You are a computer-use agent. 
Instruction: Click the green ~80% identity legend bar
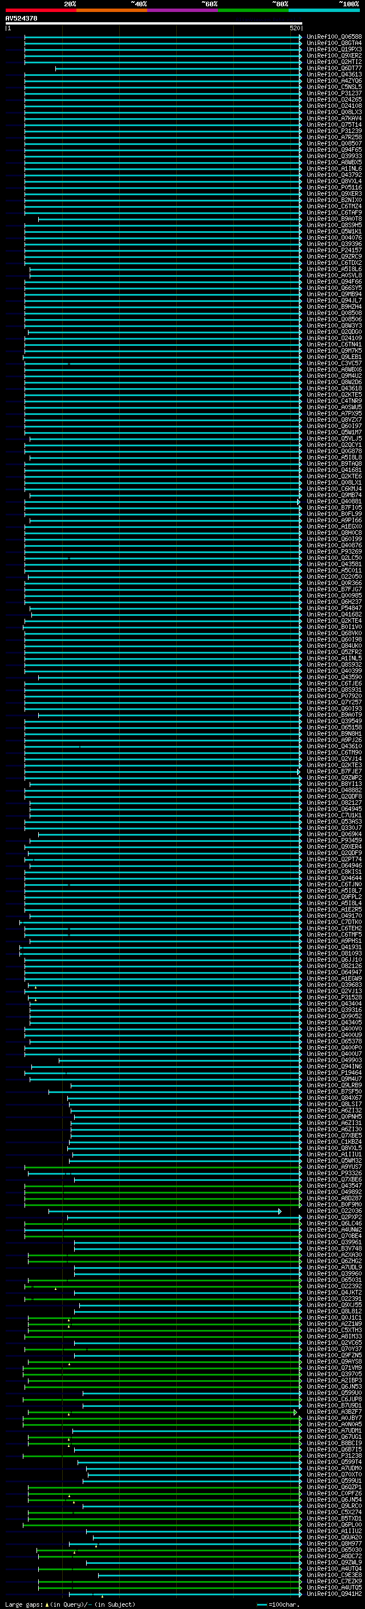pyautogui.click(x=253, y=10)
